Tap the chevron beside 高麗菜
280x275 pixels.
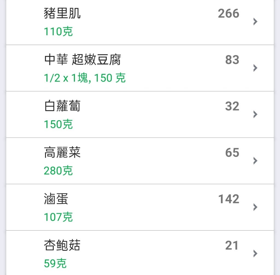coord(255,161)
